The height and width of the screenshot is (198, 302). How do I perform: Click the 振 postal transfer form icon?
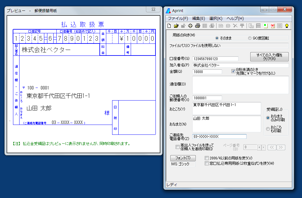tap(280, 26)
